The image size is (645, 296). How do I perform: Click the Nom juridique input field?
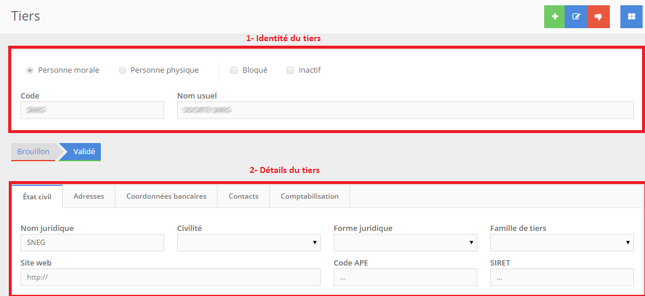[x=92, y=242]
